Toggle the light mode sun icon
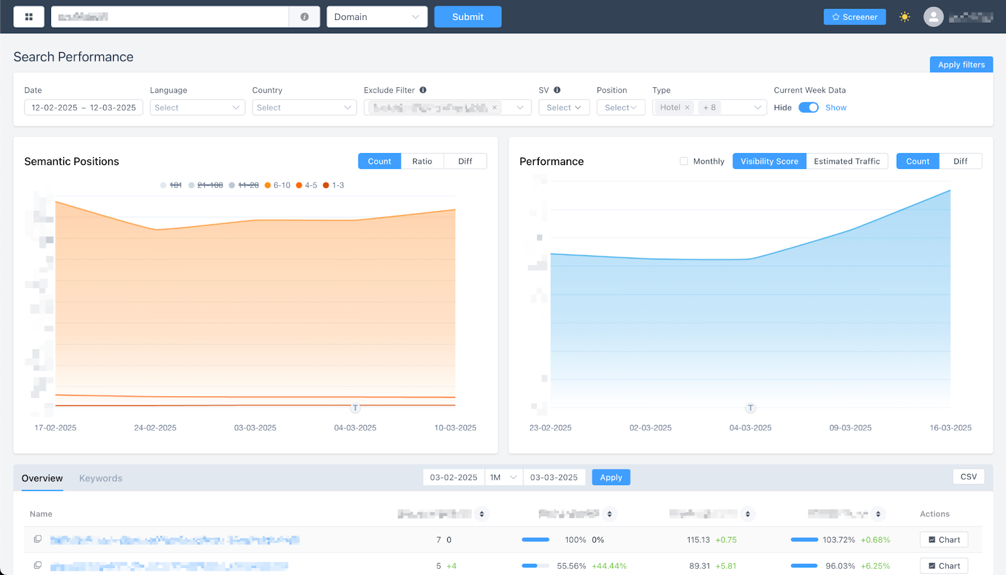 (904, 17)
